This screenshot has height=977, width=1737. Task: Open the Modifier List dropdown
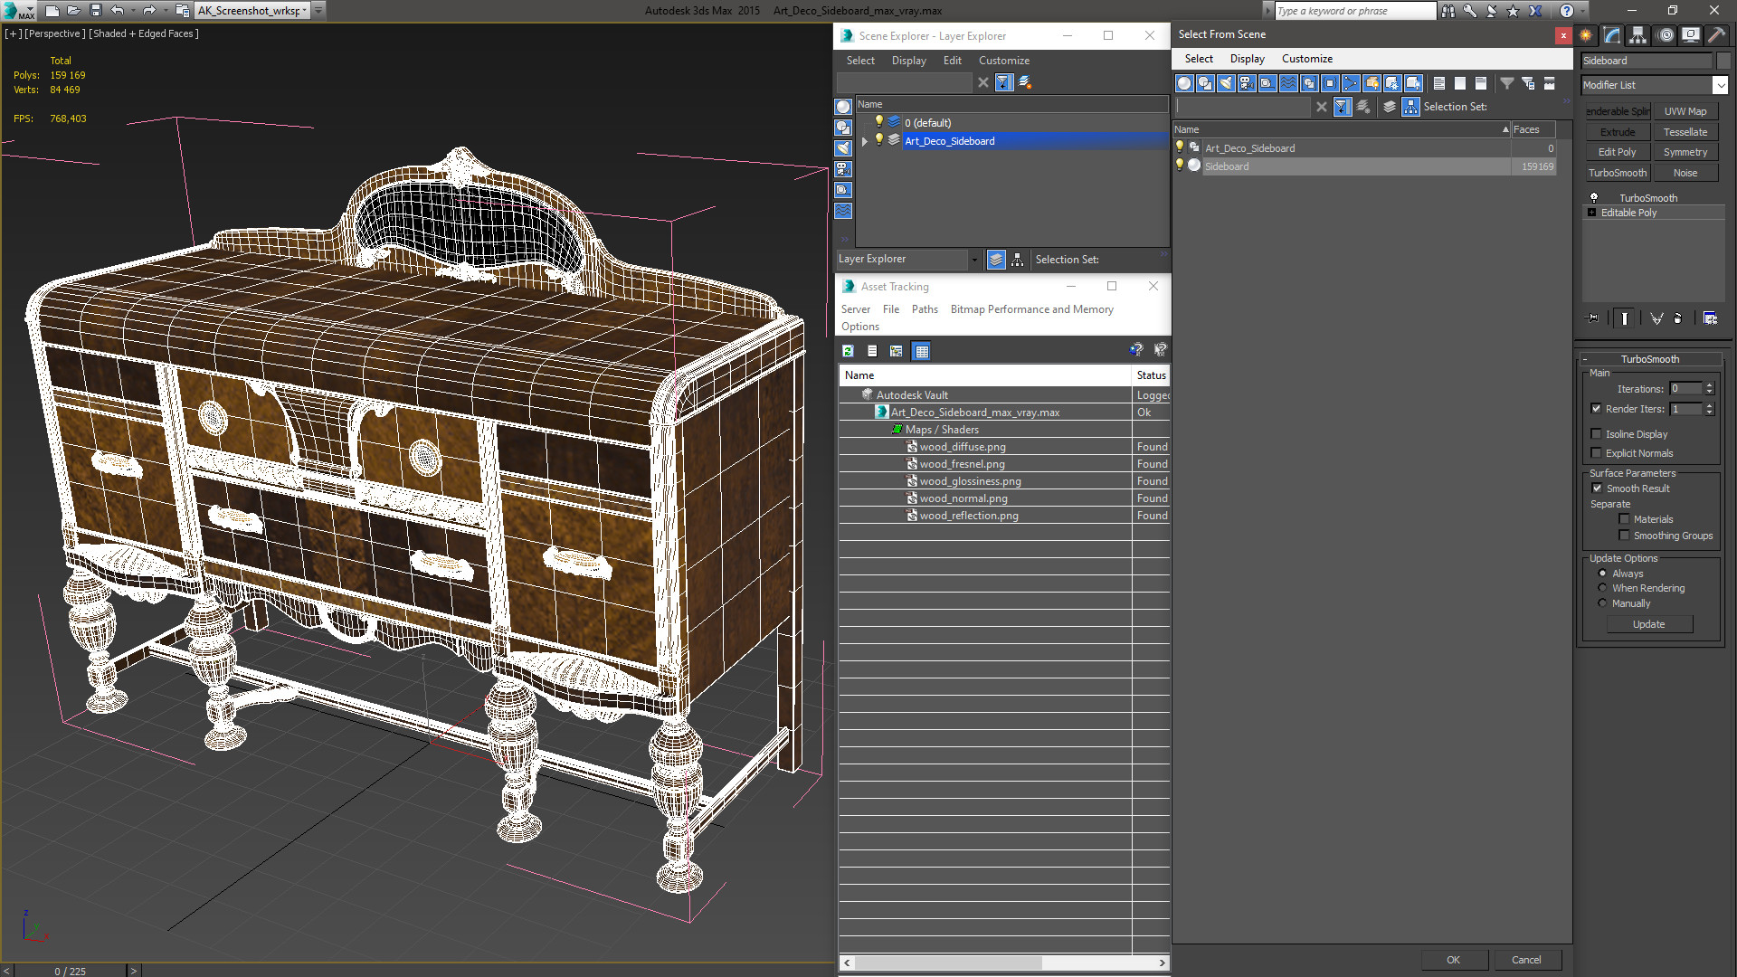coord(1720,85)
